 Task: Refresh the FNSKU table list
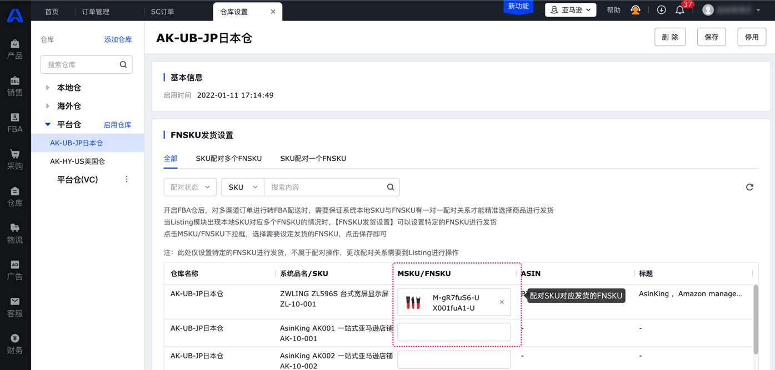(x=749, y=187)
